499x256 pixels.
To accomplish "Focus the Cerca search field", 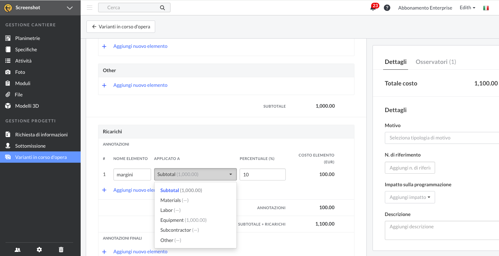I will (x=134, y=8).
